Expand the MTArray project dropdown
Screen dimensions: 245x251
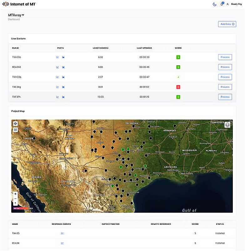click(16, 15)
